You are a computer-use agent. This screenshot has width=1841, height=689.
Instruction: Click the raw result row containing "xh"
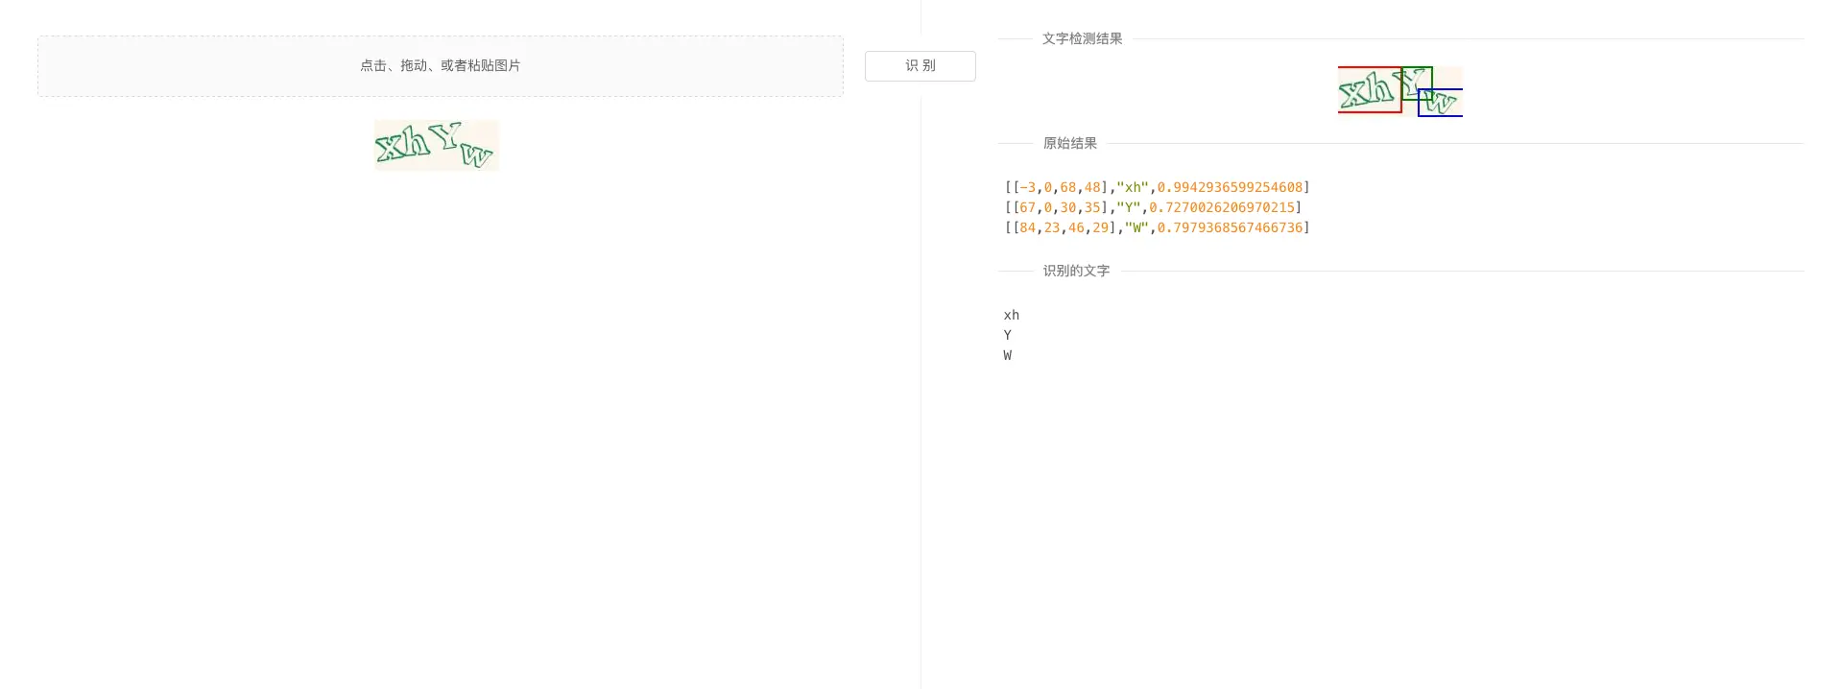1157,187
